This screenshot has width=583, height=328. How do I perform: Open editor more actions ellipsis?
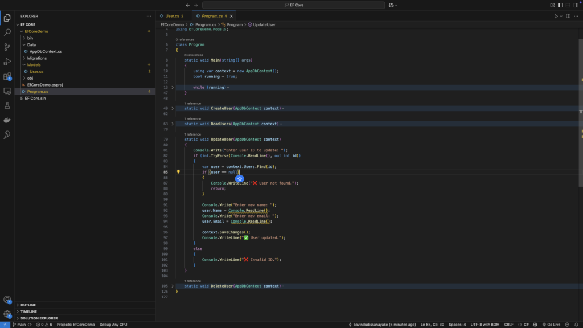pyautogui.click(x=576, y=16)
